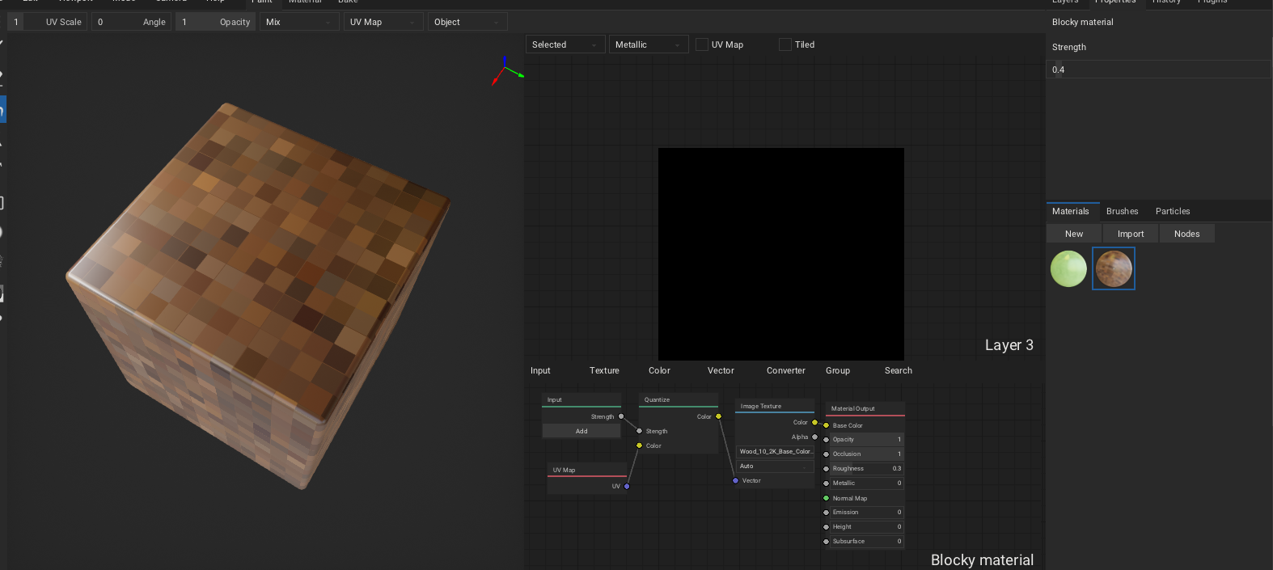Open the Metallic channel dropdown
1273x570 pixels.
[x=649, y=44]
